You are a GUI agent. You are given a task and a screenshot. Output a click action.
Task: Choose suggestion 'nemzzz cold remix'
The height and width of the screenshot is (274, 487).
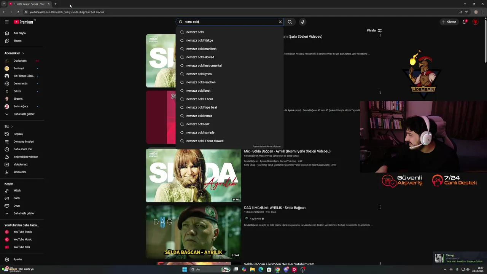pyautogui.click(x=230, y=116)
